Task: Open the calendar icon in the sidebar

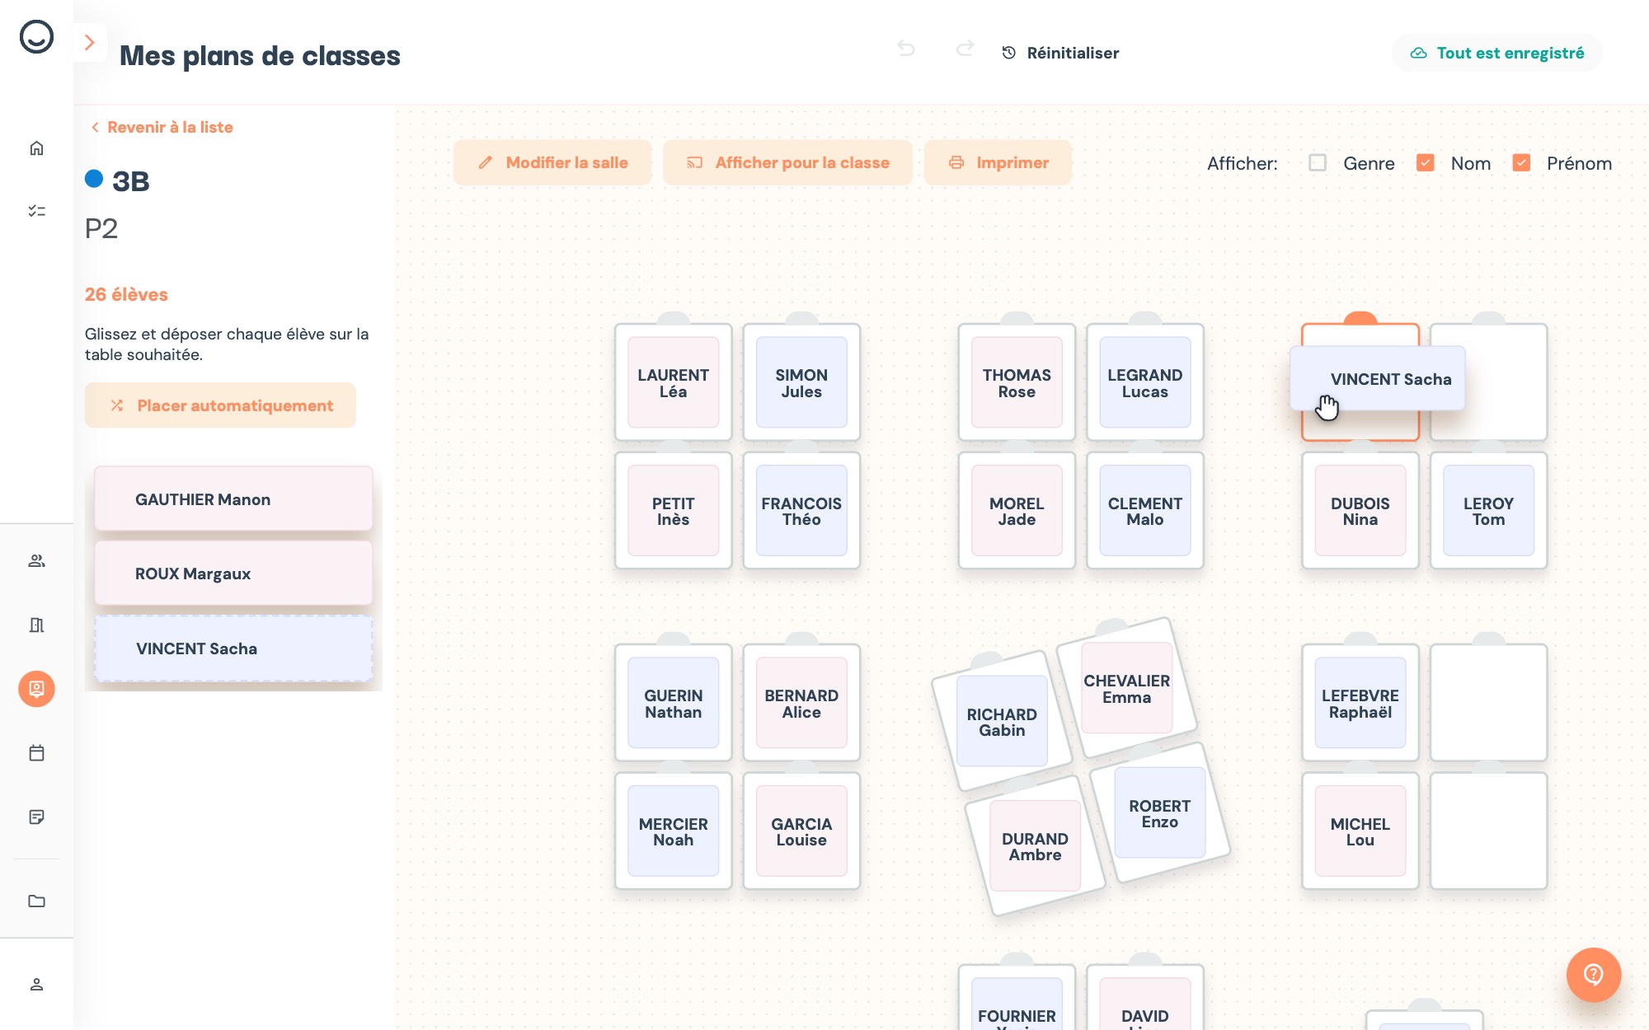Action: tap(36, 753)
